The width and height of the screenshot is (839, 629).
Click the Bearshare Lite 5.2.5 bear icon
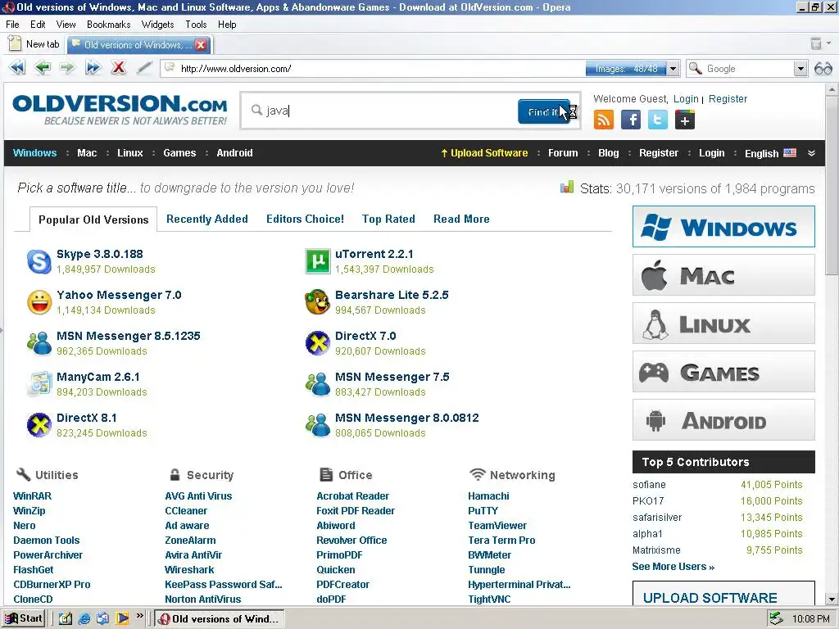coord(317,302)
